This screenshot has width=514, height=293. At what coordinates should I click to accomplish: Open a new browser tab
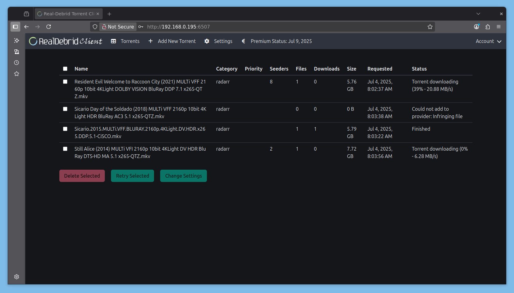click(x=109, y=14)
